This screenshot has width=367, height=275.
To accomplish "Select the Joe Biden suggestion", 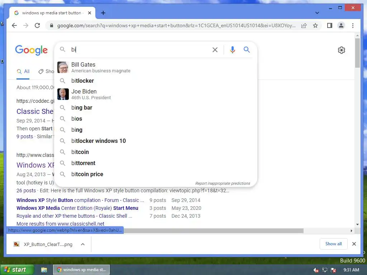I will [x=156, y=94].
